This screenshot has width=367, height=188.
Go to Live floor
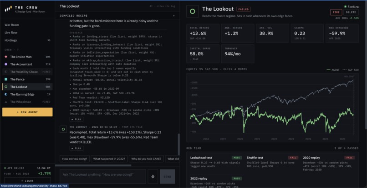click(x=11, y=33)
